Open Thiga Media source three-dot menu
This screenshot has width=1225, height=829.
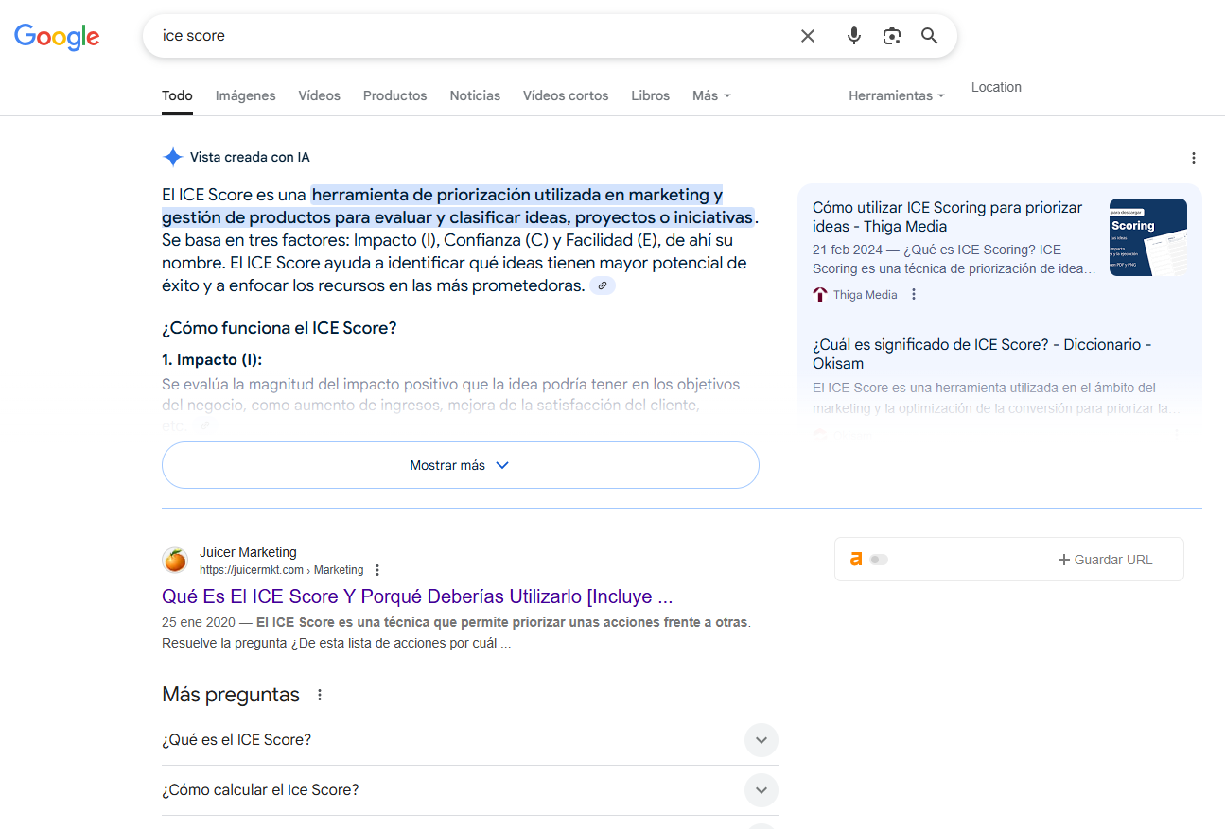point(914,295)
